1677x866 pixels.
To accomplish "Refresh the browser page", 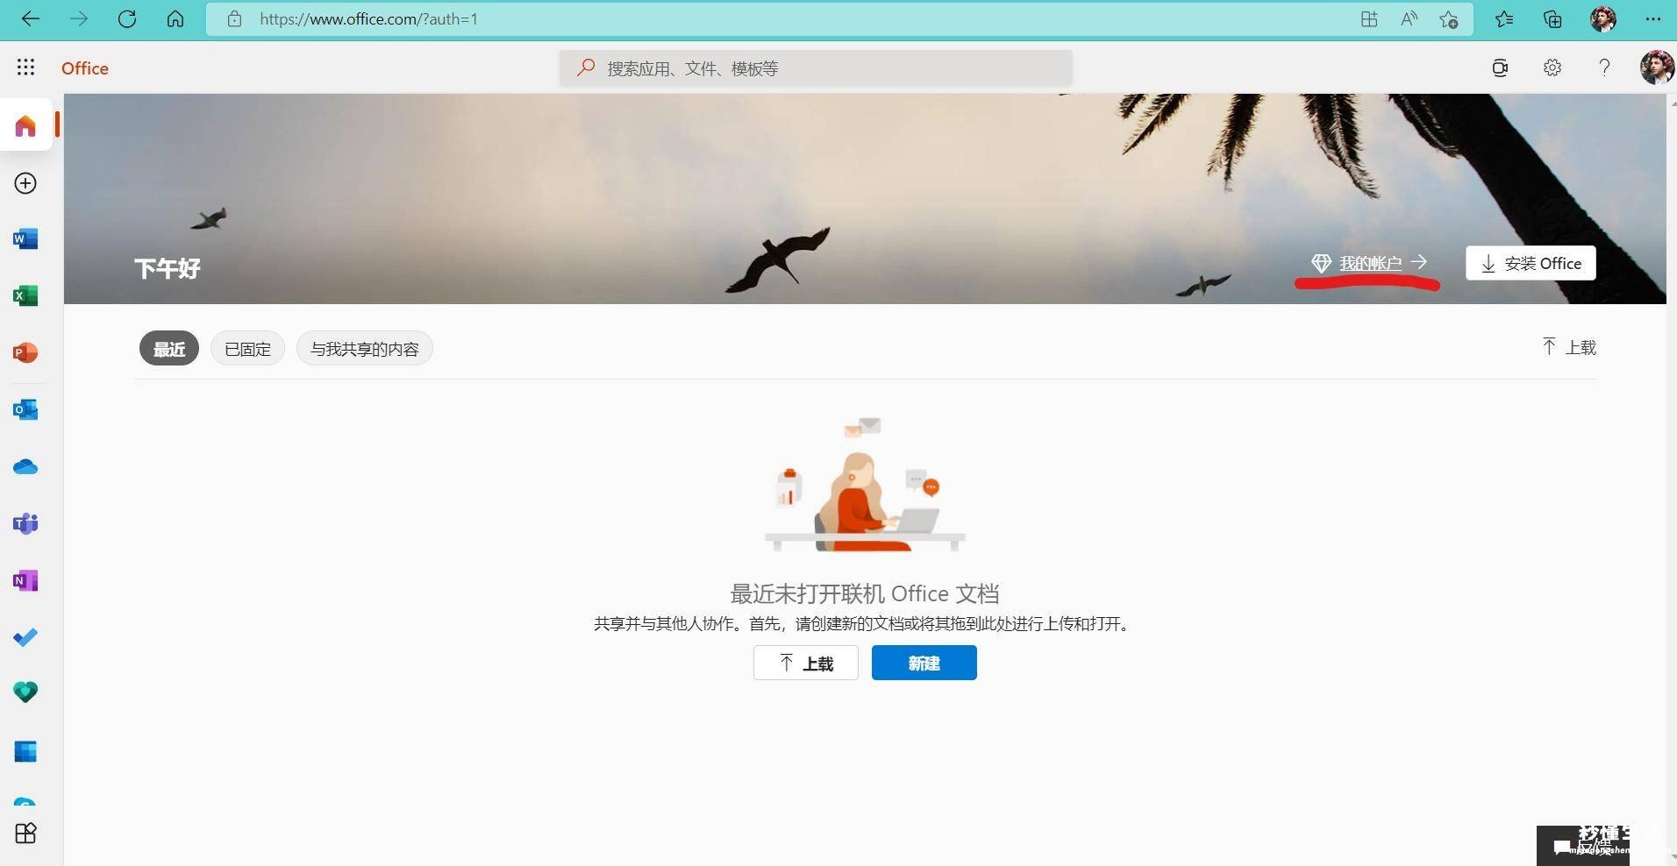I will pos(127,18).
